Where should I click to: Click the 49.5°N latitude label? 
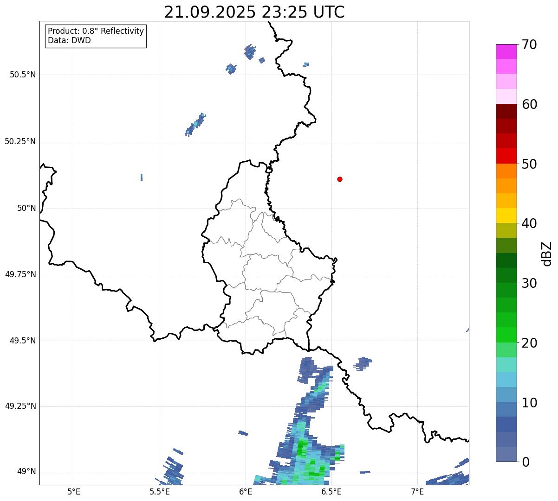[x=23, y=341]
